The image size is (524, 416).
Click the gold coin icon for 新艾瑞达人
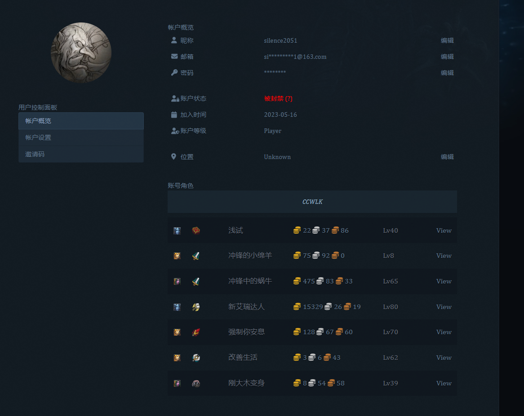[297, 307]
